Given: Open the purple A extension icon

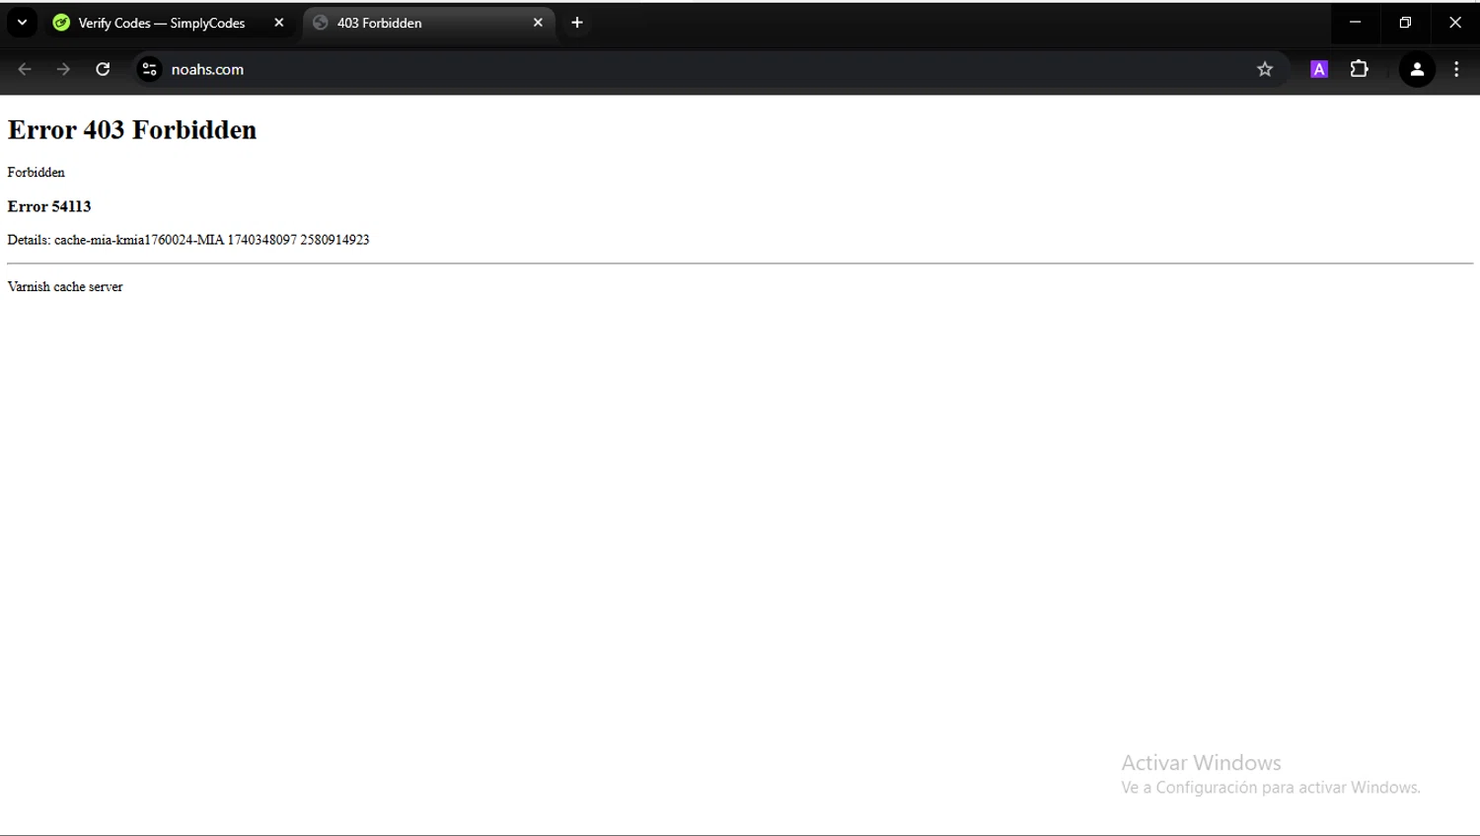Looking at the screenshot, I should 1319,69.
